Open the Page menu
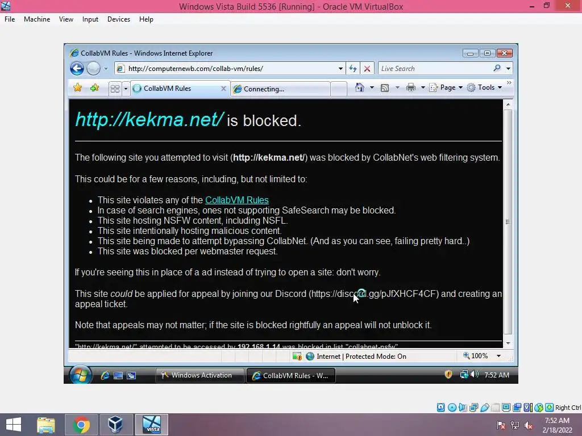582x436 pixels. point(446,87)
